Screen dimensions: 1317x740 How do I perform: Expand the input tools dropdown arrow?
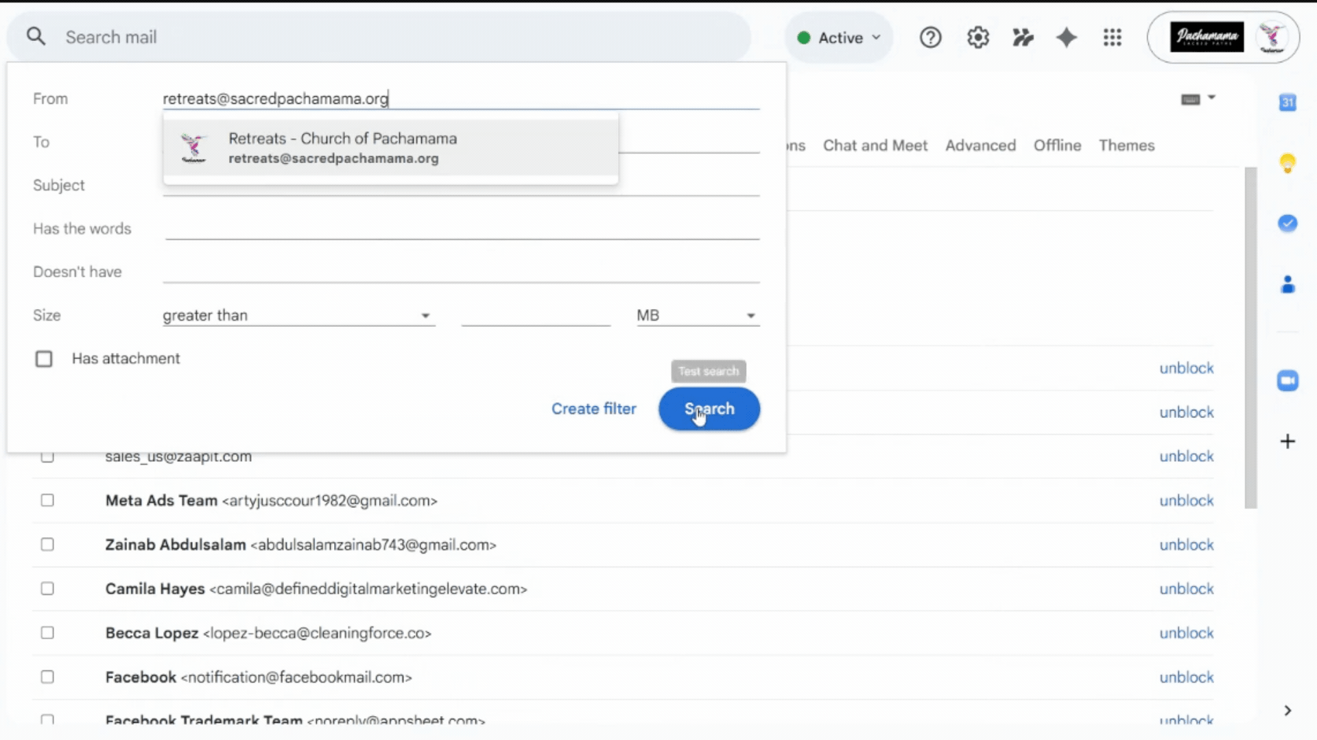tap(1211, 98)
